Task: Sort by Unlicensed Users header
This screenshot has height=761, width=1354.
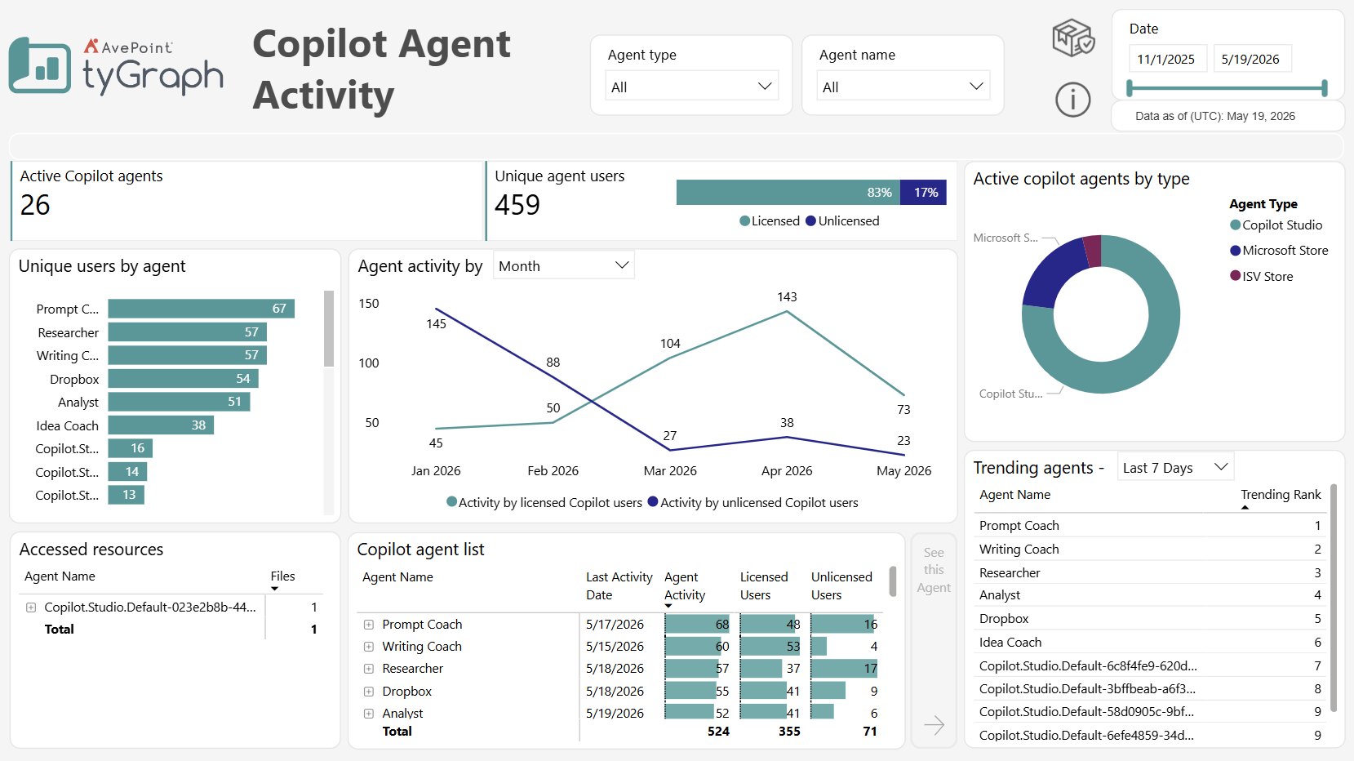Action: (x=841, y=586)
